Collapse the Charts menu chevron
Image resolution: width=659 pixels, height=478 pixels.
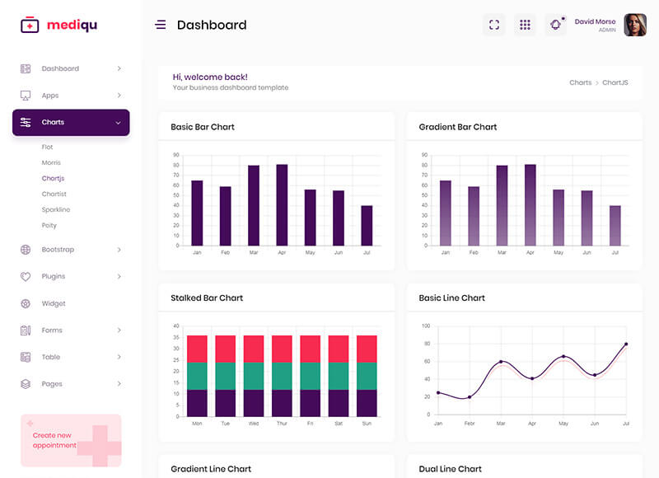[118, 123]
